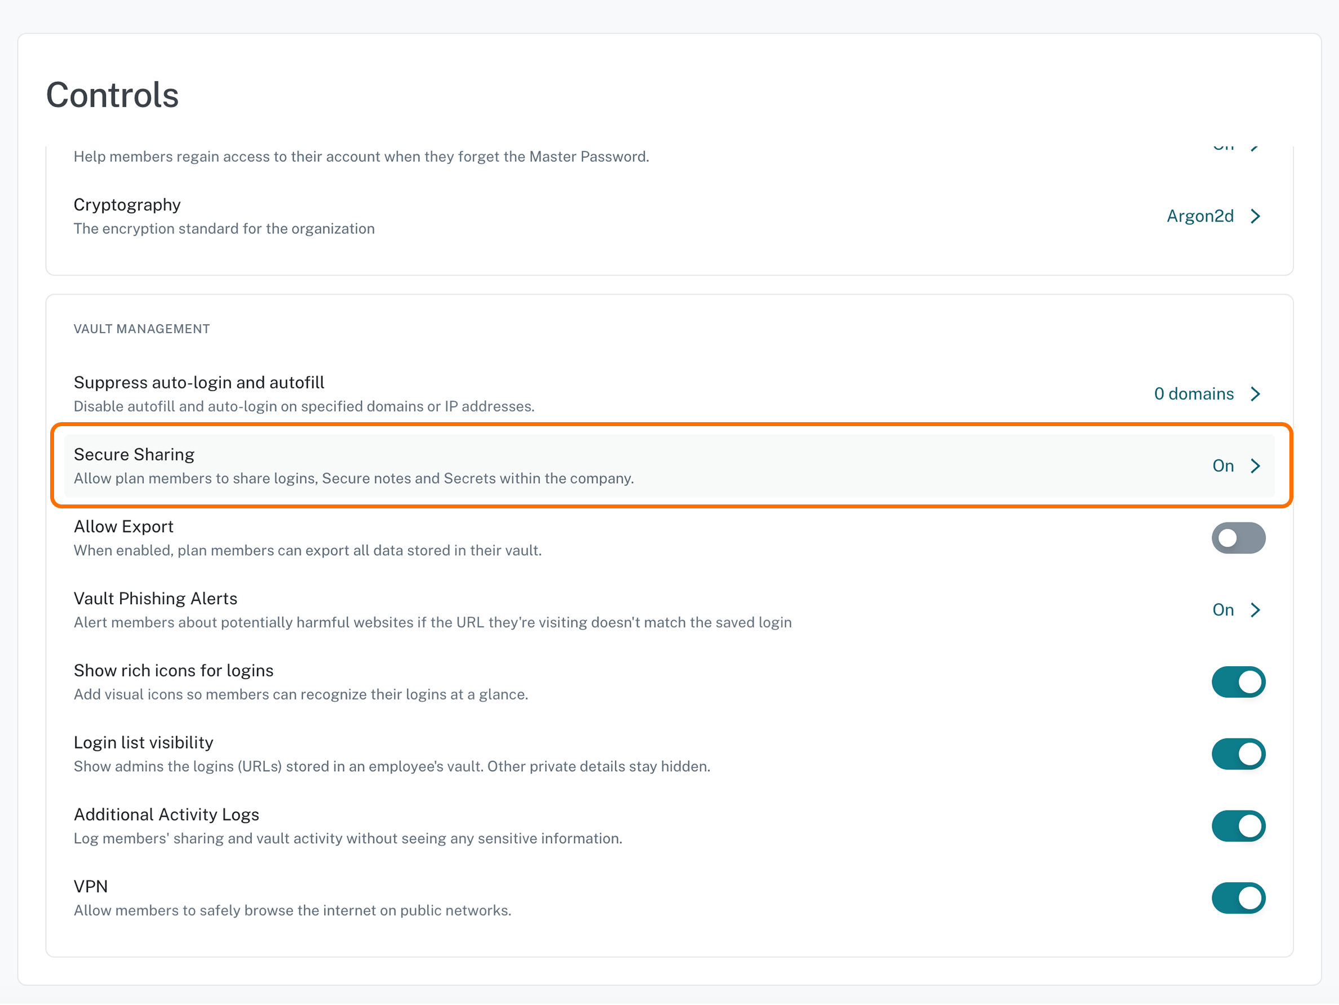The height and width of the screenshot is (1005, 1339).
Task: Turn off Login list visibility toggle
Action: point(1238,754)
